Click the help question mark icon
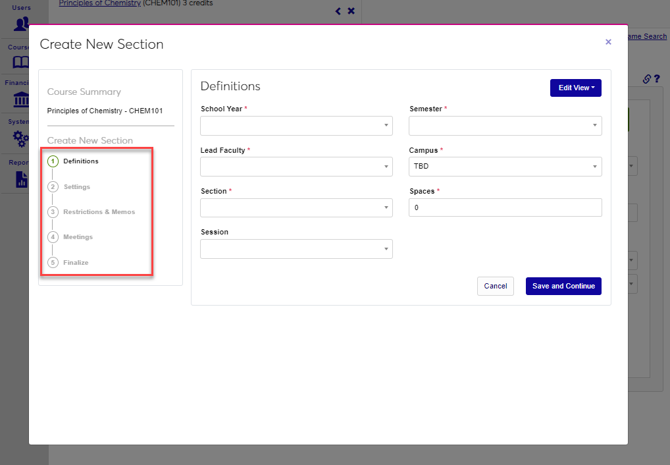Viewport: 670px width, 465px height. tap(657, 79)
